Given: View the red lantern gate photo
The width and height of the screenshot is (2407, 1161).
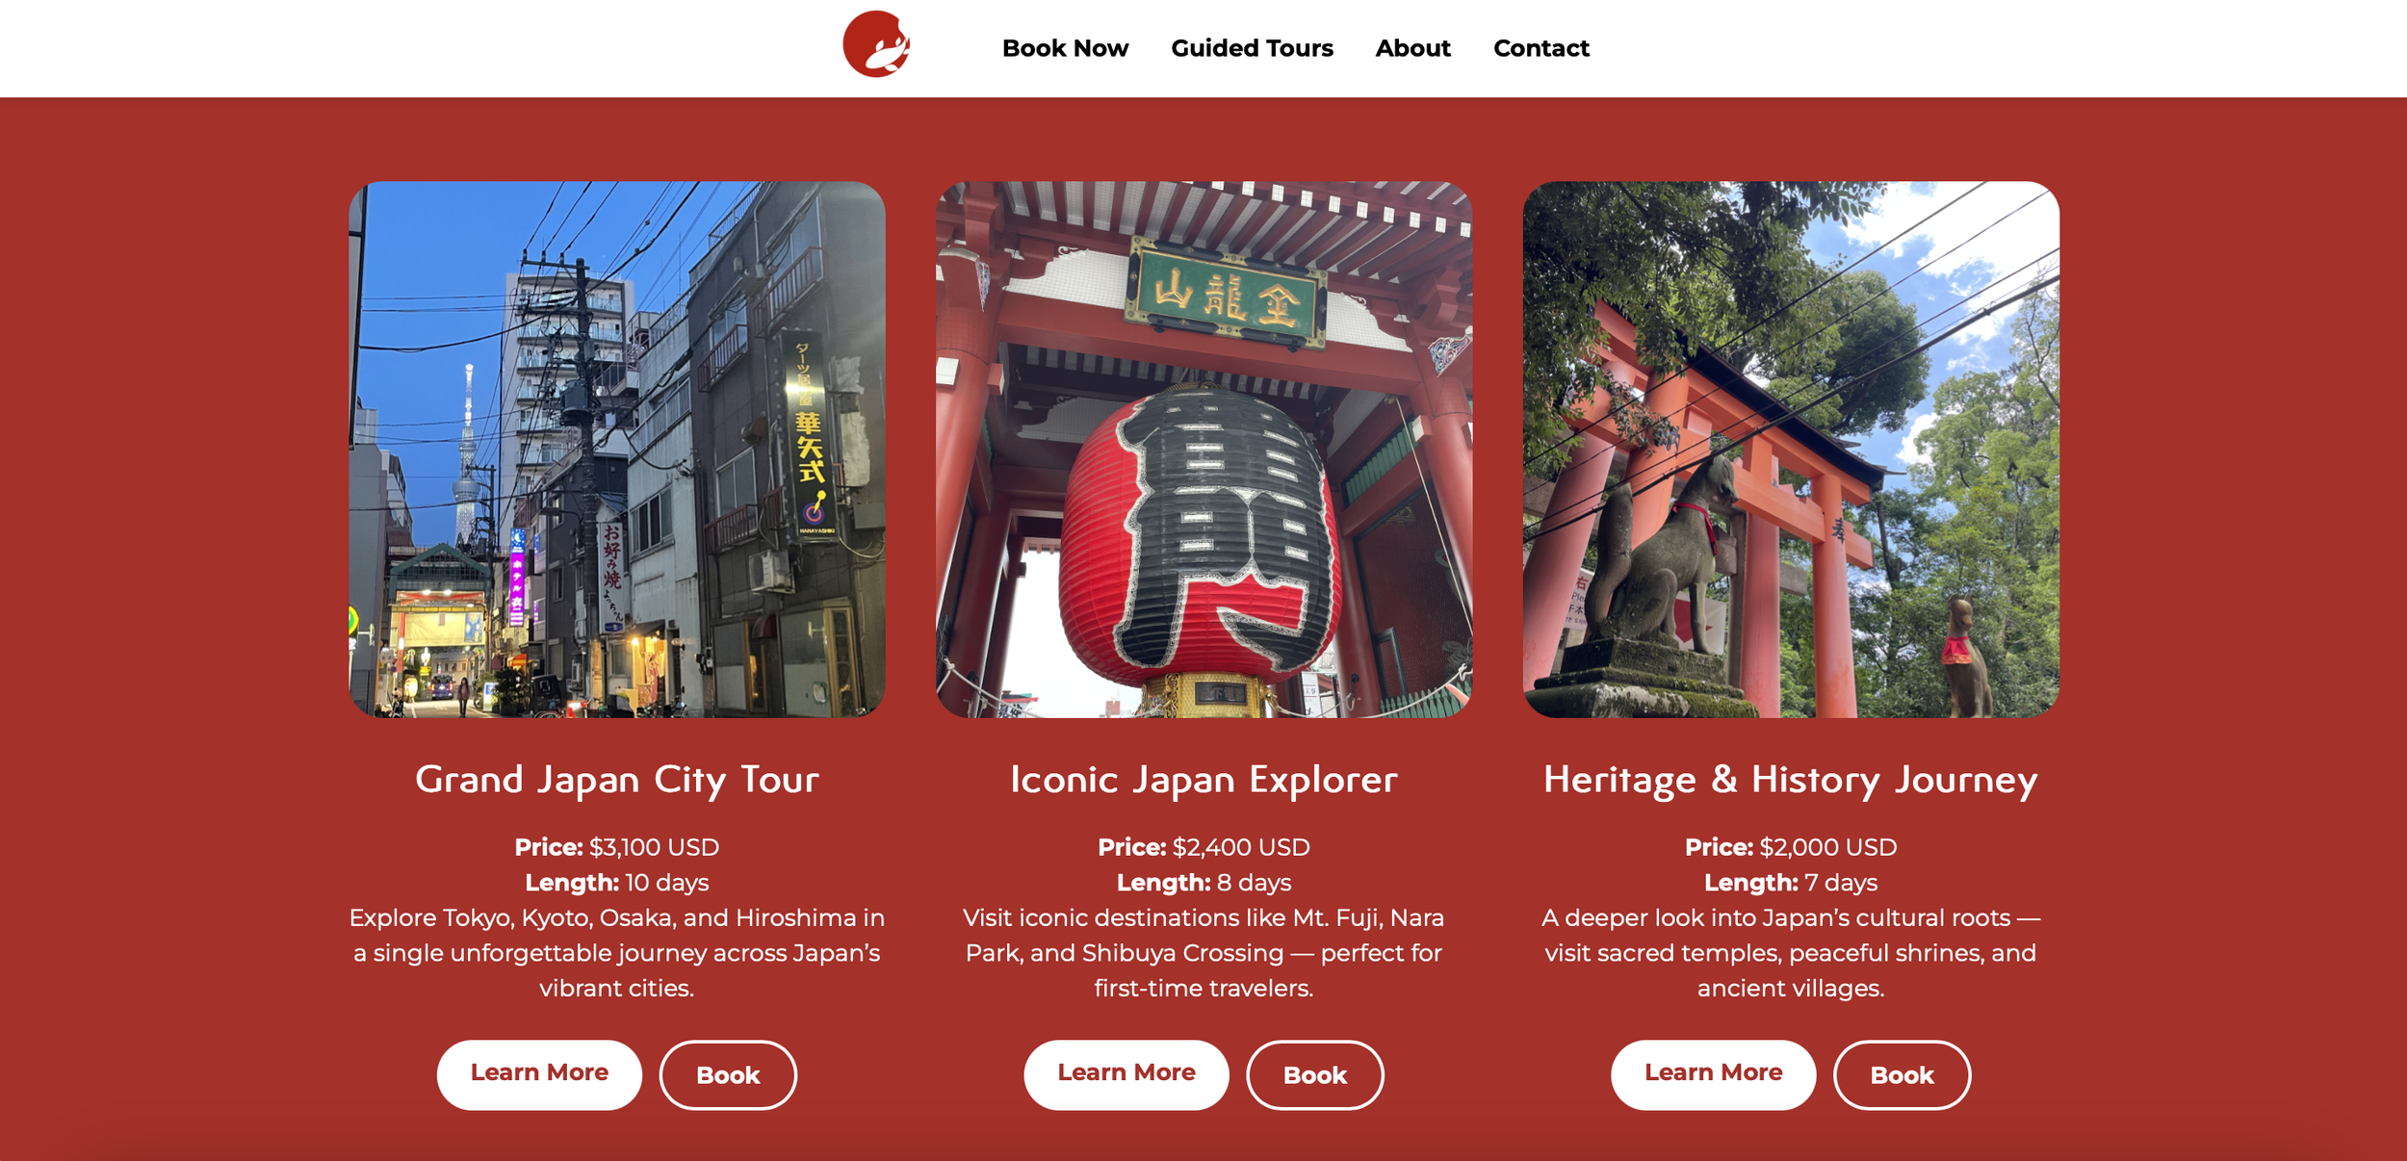Looking at the screenshot, I should pos(1203,450).
